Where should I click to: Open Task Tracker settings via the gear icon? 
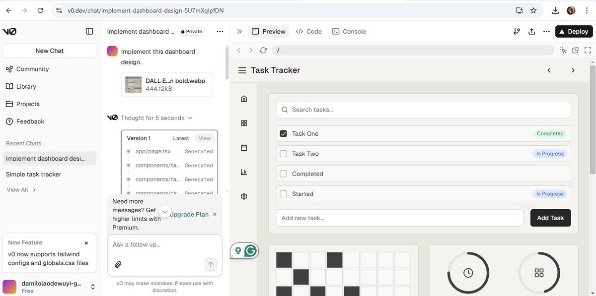coord(244,196)
